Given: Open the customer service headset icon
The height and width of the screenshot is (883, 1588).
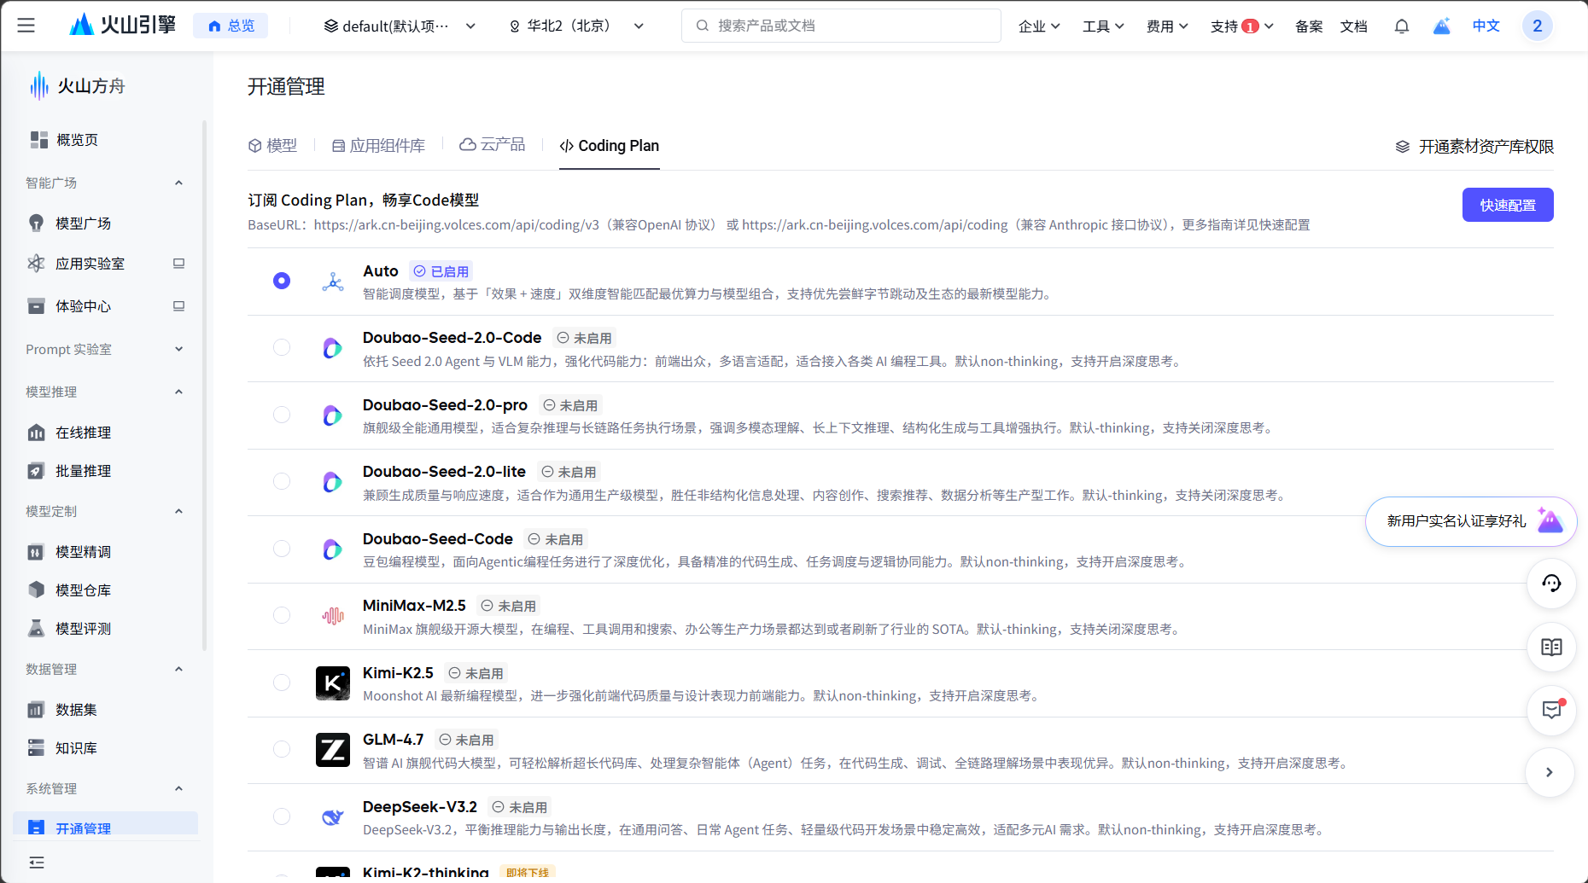Looking at the screenshot, I should pos(1550,584).
